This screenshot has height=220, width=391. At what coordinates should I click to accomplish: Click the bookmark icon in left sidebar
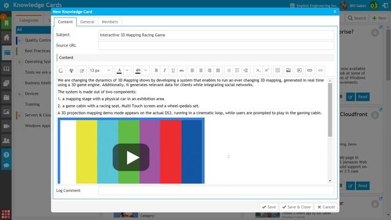coord(6,23)
